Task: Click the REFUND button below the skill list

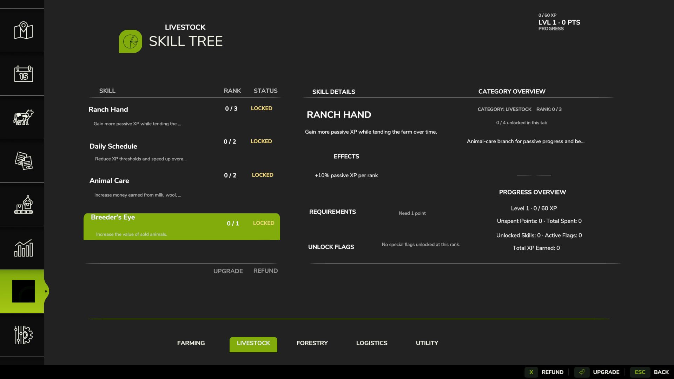Action: (265, 271)
